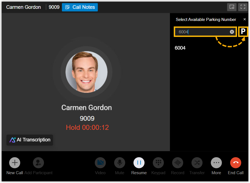Open the More options menu
250x183 pixels.
216,163
